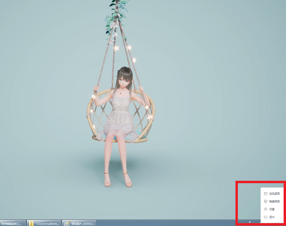This screenshot has width=286, height=226.
Task: Click the 选择桌面 menu entry
Action: pos(274,194)
